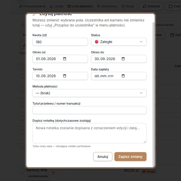181x181 pixels.
Task: Click the zarchiwizowany tag under Bartosz Wilk
Action: 38,176
